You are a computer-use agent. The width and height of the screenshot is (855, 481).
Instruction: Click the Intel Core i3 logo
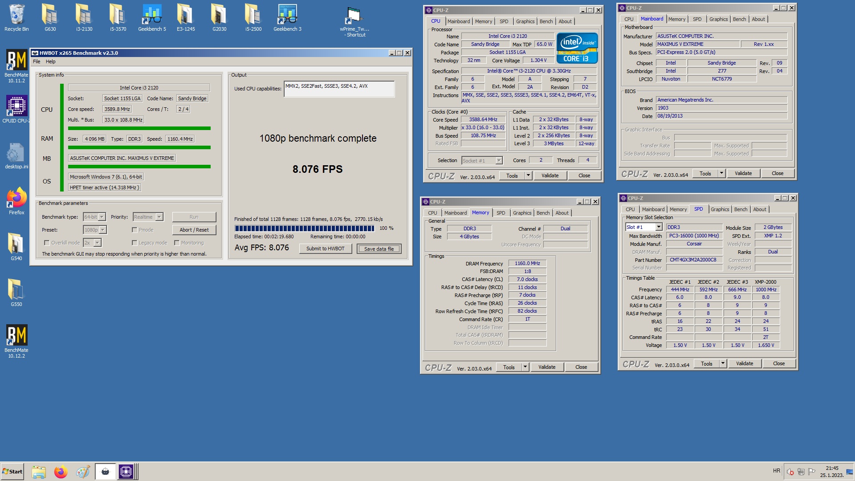click(x=577, y=48)
